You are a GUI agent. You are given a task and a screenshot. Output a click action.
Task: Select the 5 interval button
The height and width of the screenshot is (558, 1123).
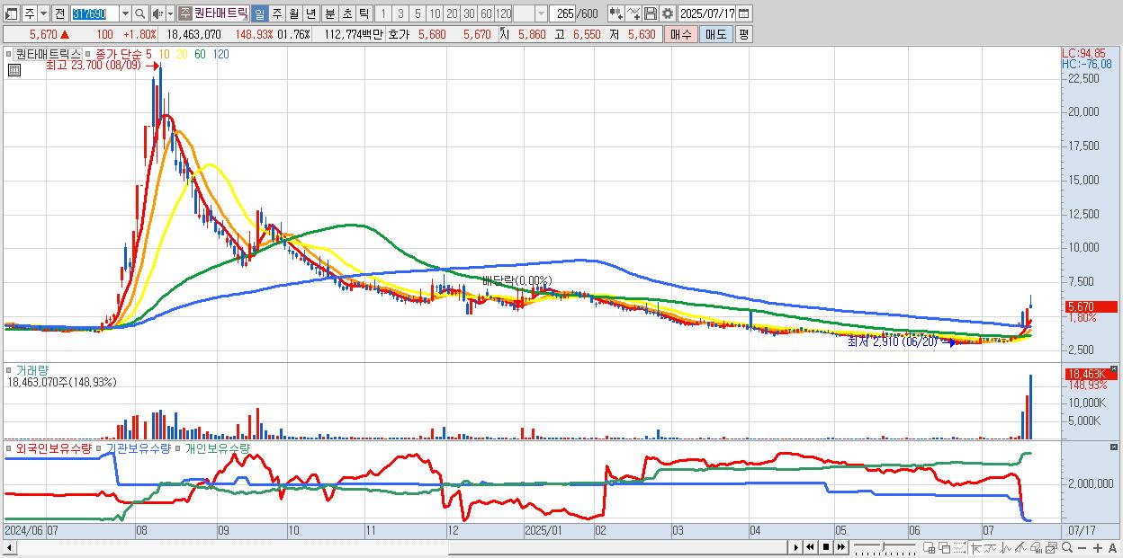click(418, 14)
